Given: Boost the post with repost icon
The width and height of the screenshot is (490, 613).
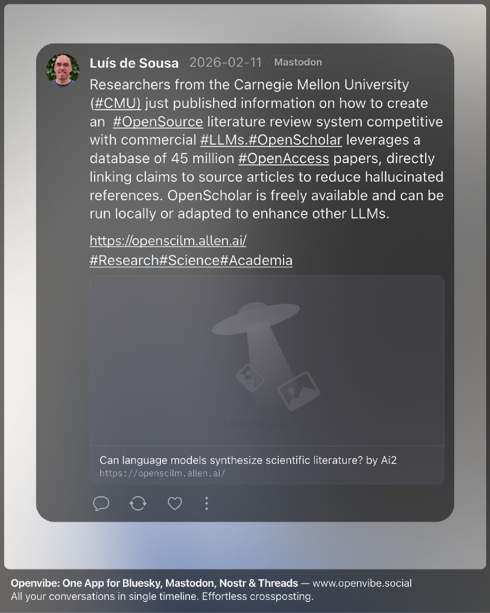Looking at the screenshot, I should pyautogui.click(x=138, y=504).
